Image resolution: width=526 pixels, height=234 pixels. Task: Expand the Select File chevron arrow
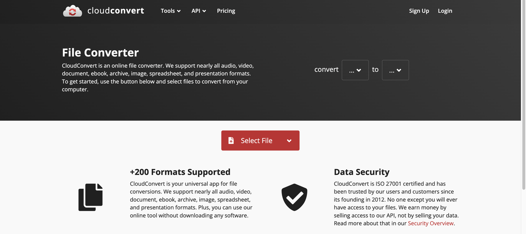point(289,141)
